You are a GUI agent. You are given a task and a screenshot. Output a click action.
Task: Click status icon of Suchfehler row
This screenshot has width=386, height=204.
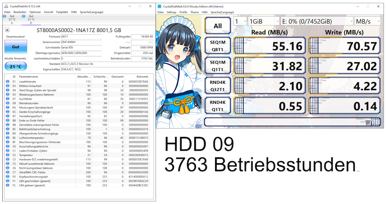8,99
